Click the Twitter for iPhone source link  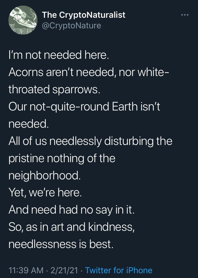coord(119,270)
